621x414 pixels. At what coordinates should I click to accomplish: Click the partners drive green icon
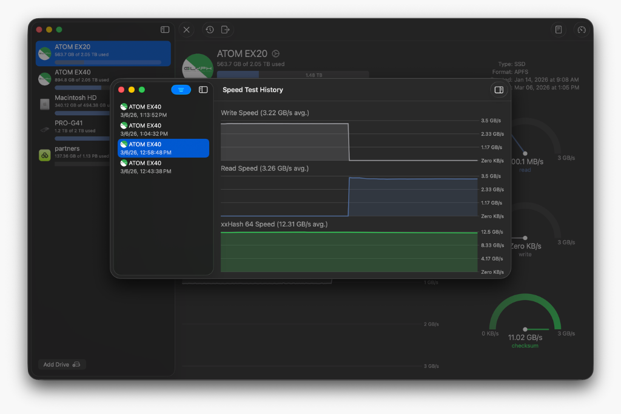pyautogui.click(x=44, y=155)
